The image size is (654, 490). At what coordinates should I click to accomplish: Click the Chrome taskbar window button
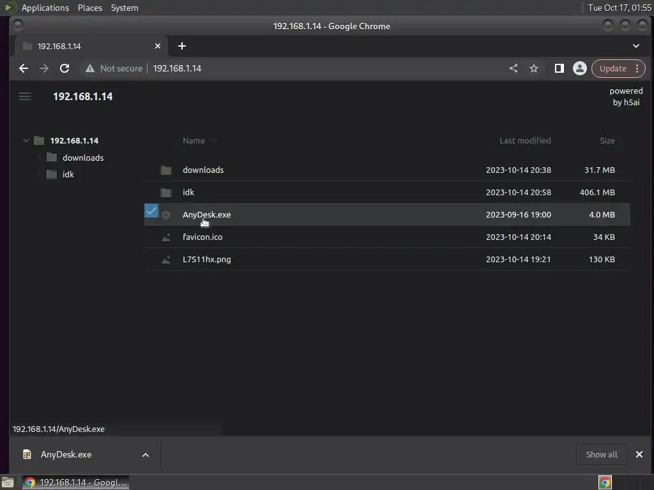pyautogui.click(x=75, y=482)
